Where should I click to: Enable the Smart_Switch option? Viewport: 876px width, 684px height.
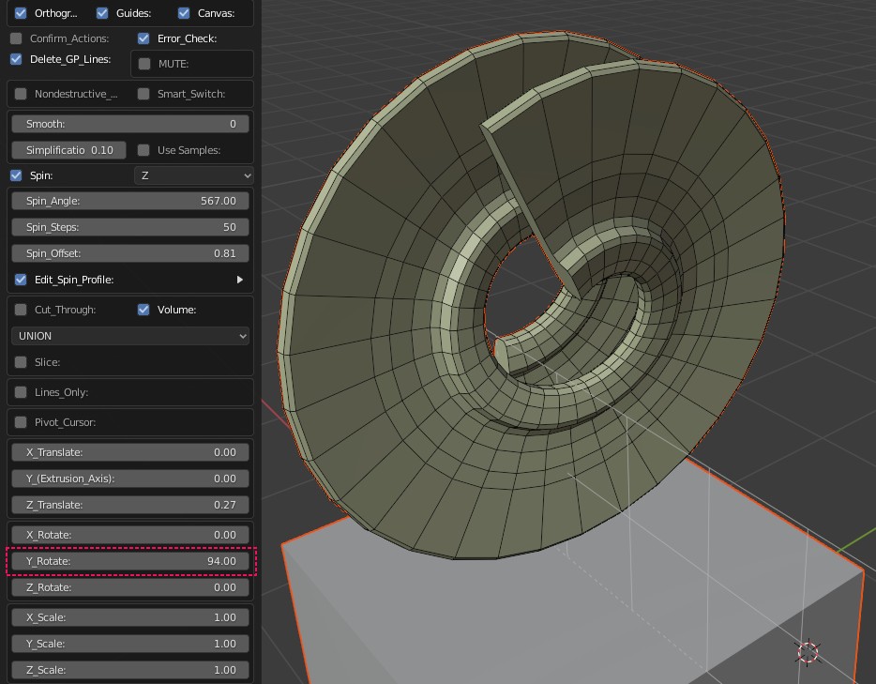[143, 94]
